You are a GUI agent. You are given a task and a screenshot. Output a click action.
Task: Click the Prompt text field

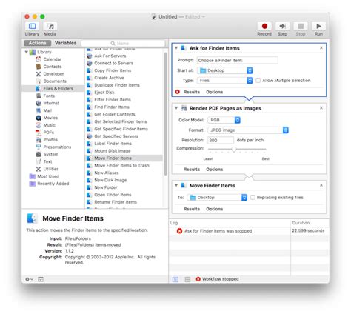[x=237, y=60]
